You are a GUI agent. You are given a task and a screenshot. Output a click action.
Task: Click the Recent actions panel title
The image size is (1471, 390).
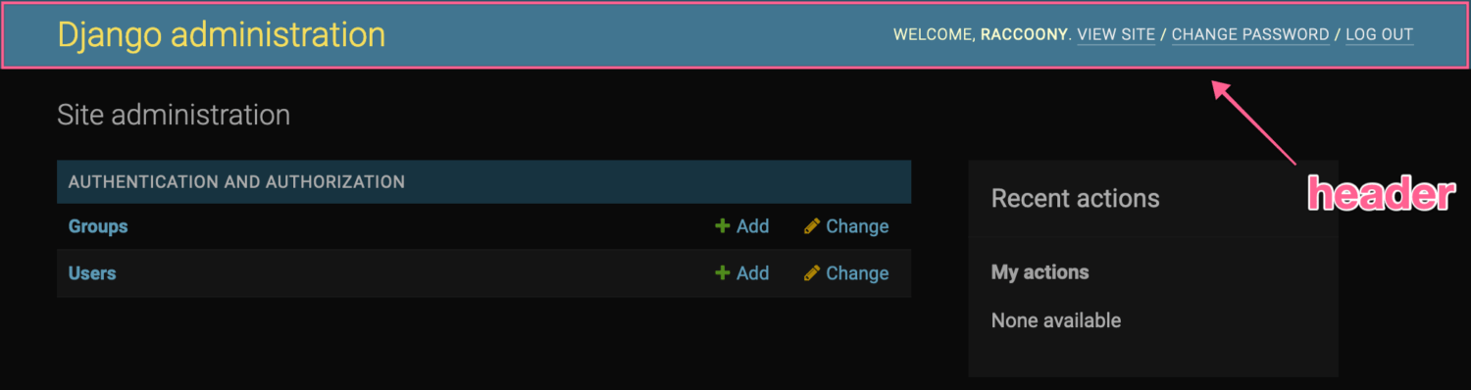coord(1076,198)
